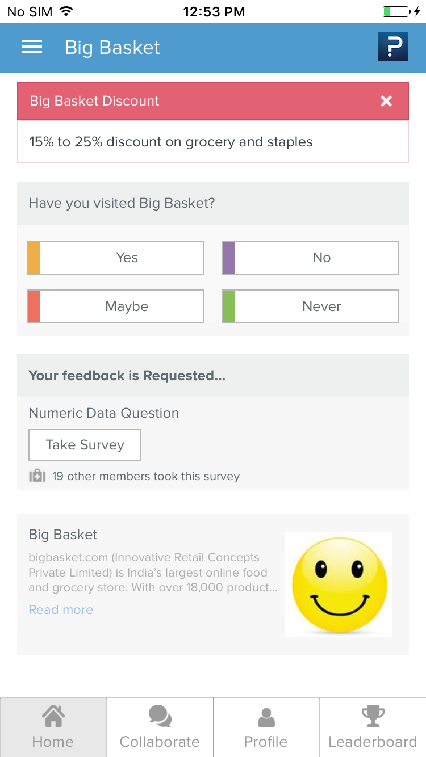The height and width of the screenshot is (757, 426).
Task: Choose Maybe as your answer
Action: (115, 306)
